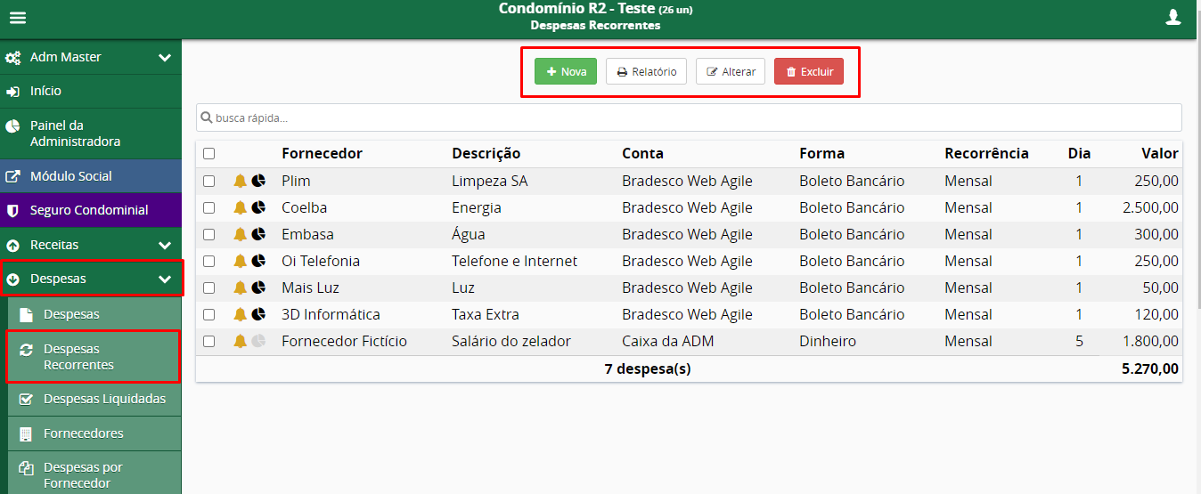This screenshot has width=1201, height=494.
Task: Select the Mais Luz row checkbox
Action: point(208,287)
